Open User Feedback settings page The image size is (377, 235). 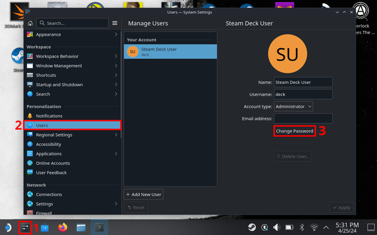[x=73, y=173]
